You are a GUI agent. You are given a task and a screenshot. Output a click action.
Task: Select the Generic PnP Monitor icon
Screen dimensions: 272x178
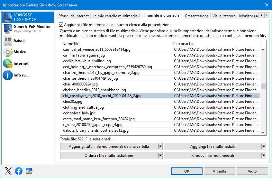click(x=8, y=29)
